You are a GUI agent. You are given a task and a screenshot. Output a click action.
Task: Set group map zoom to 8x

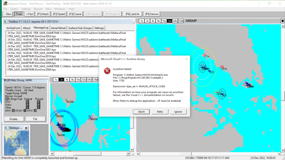coord(158,21)
